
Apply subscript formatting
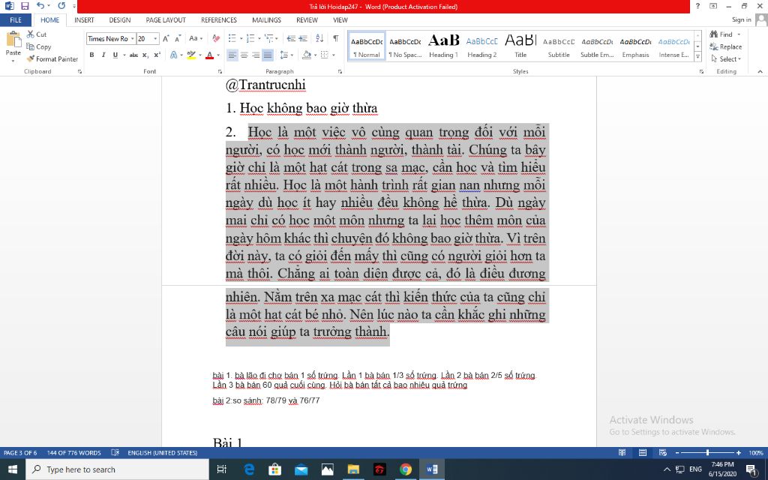(x=145, y=55)
